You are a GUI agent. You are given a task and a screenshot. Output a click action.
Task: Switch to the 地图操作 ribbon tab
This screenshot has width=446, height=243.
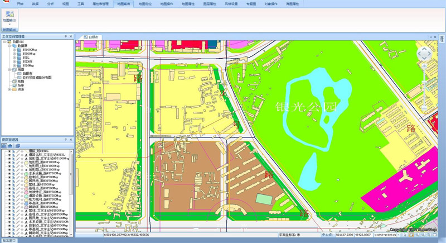[x=166, y=3]
